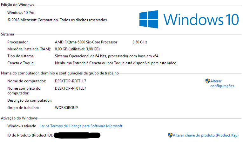Click the Tipo de sistema: label
The image size is (243, 153).
click(21, 56)
